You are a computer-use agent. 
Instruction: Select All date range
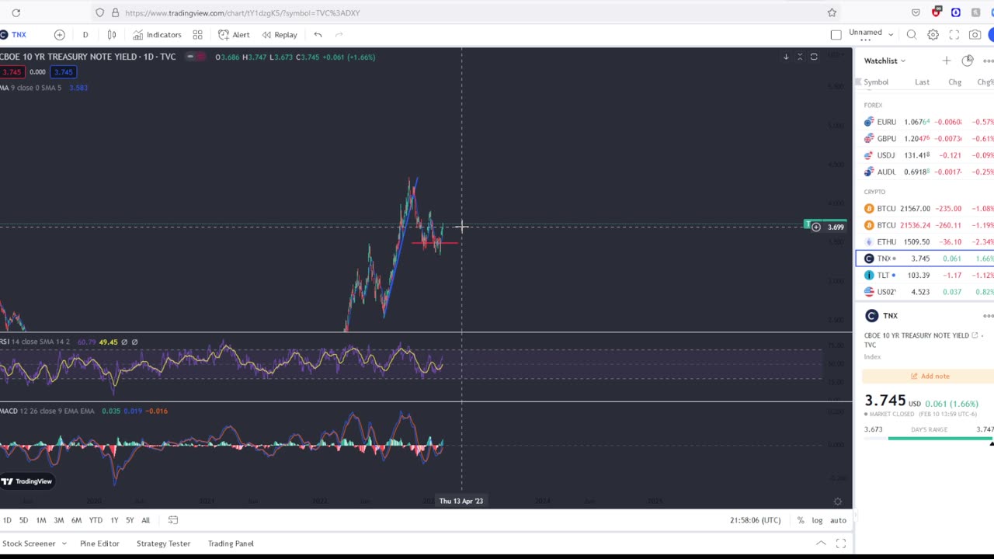(x=145, y=520)
